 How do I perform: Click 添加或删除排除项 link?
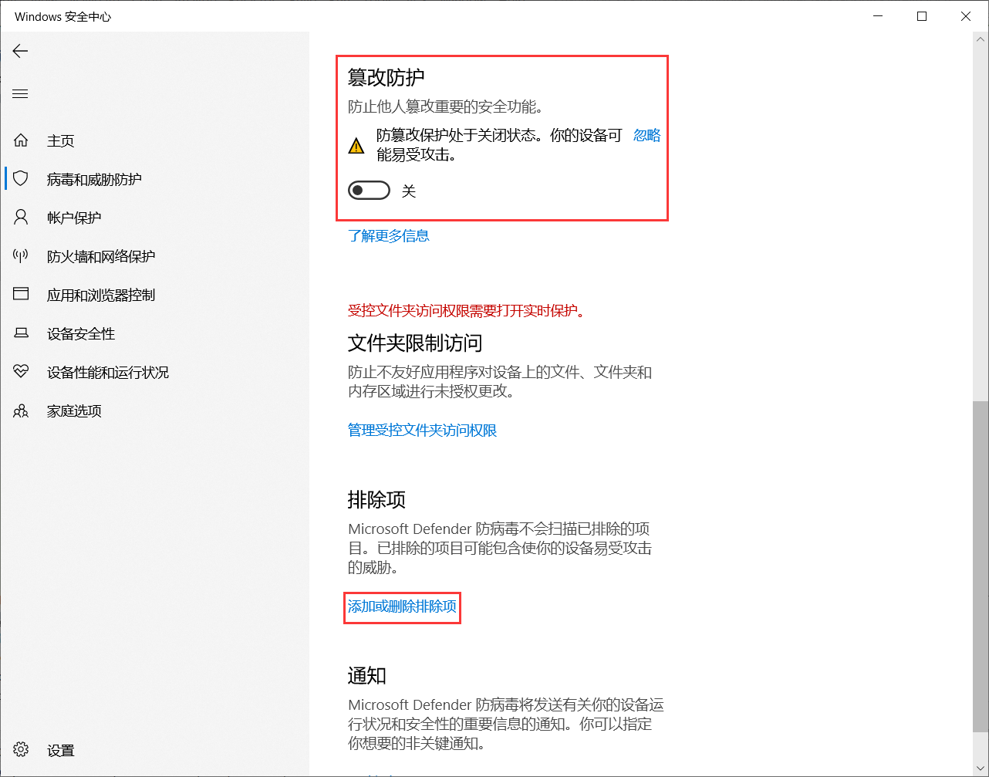coord(402,608)
